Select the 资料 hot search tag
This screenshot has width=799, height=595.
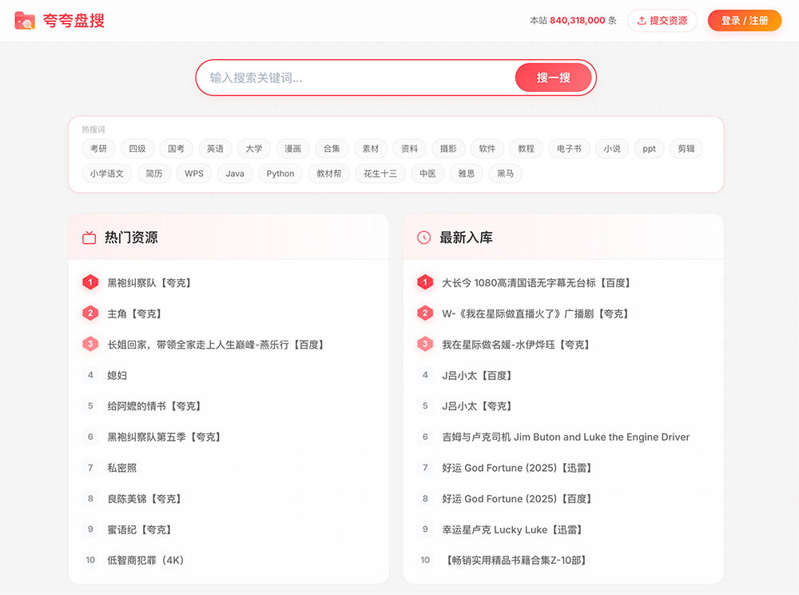coord(409,149)
